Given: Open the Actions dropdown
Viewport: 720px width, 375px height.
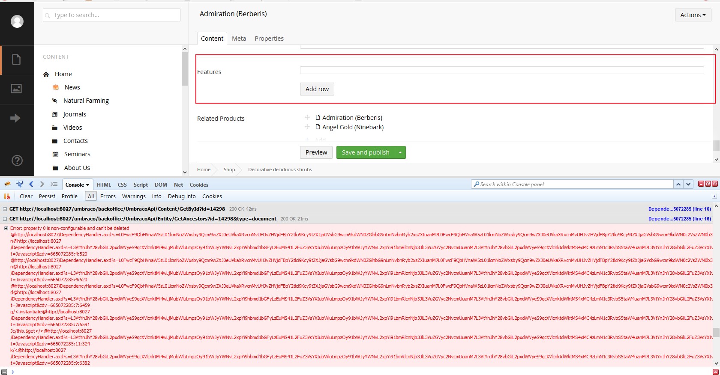Looking at the screenshot, I should (x=693, y=15).
